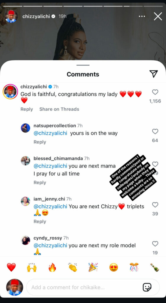
Task: Click Share on Threads link
Action: pyautogui.click(x=59, y=109)
